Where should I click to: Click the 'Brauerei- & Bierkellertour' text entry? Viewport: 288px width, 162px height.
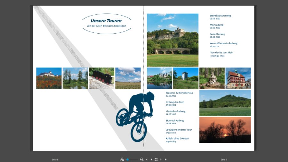(x=179, y=93)
